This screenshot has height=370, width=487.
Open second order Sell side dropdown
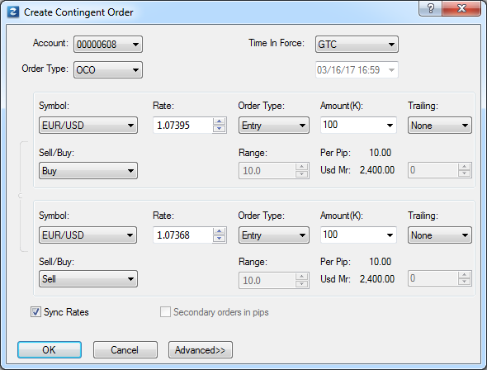point(88,278)
